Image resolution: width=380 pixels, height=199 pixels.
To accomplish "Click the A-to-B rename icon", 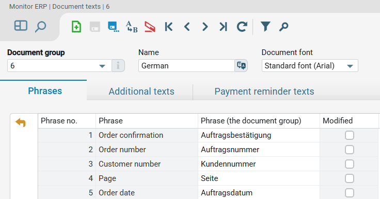I will (x=132, y=27).
